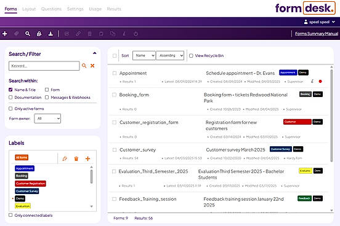This screenshot has height=226, width=340.
Task: Click the dimmed copy forms toolbar icon
Action: point(113,34)
